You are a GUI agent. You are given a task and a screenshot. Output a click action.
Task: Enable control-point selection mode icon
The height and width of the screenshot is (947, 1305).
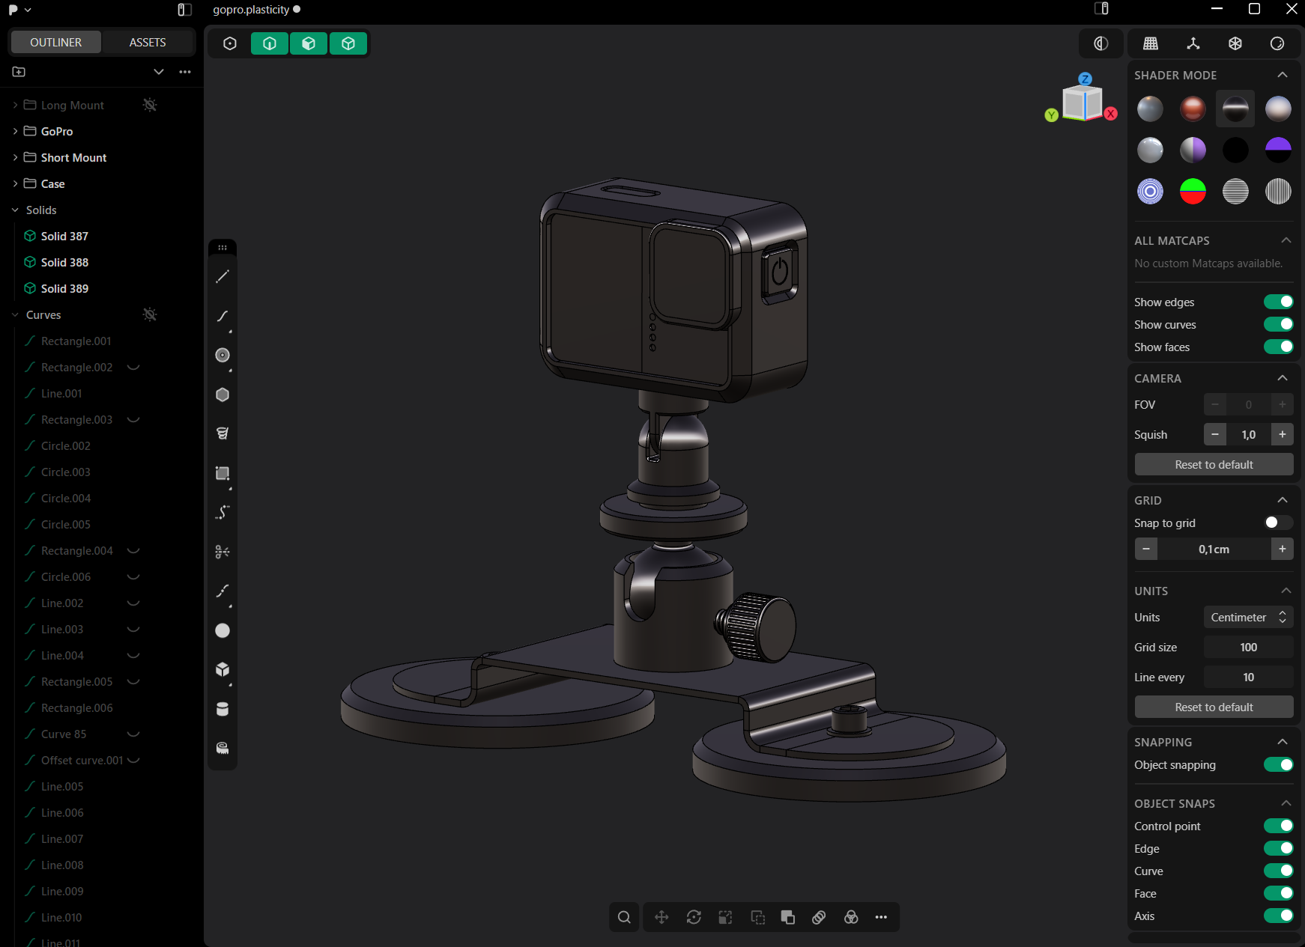point(230,43)
